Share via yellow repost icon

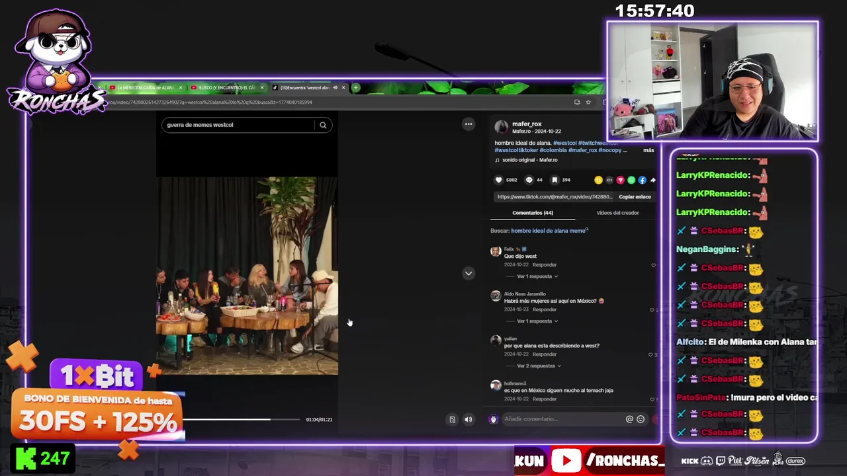(x=598, y=180)
